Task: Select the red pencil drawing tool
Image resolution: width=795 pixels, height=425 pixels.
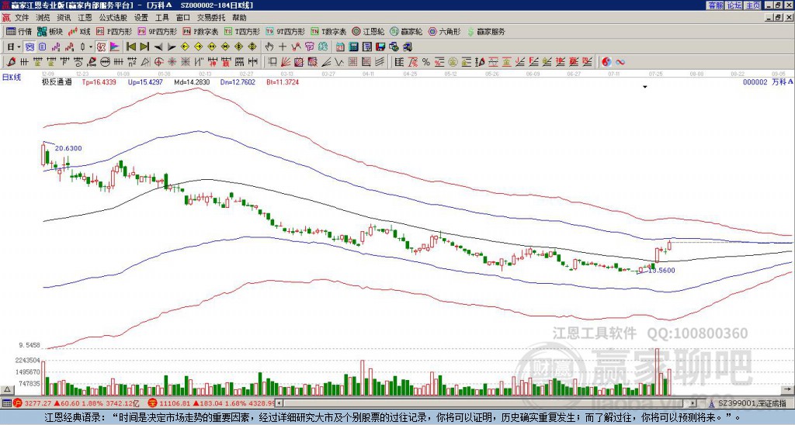Action: point(11,62)
